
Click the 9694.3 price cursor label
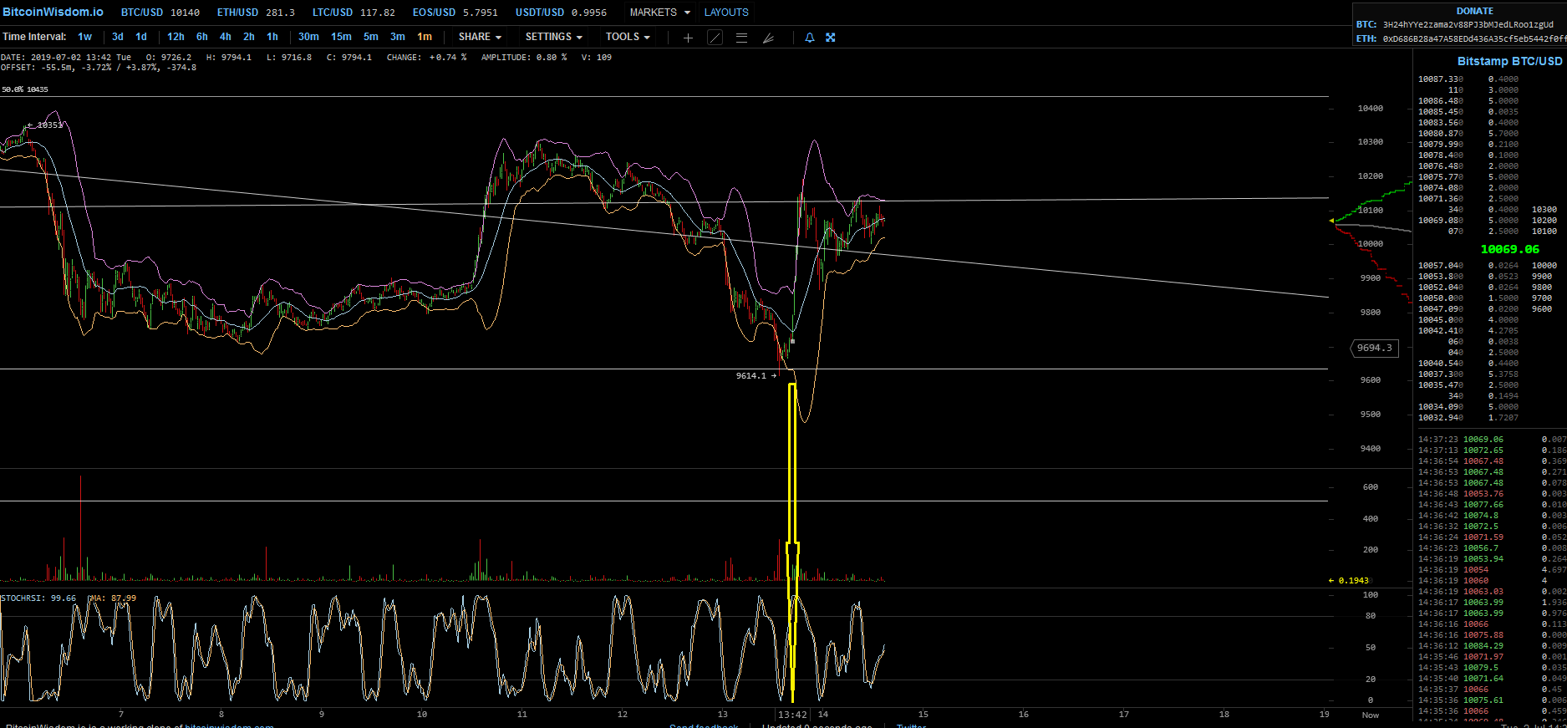[x=1375, y=348]
